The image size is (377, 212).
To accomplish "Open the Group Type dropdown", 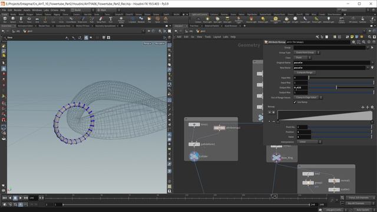I will point(306,52).
